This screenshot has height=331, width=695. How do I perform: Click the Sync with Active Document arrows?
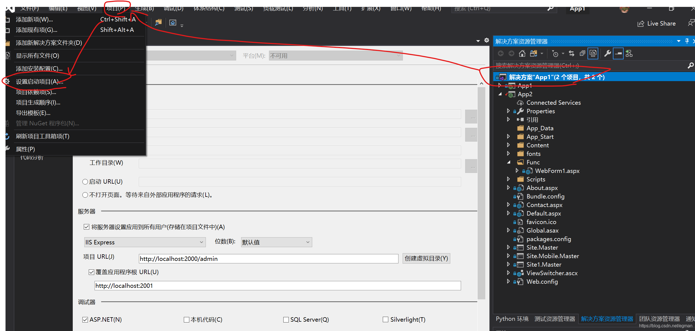(x=572, y=53)
